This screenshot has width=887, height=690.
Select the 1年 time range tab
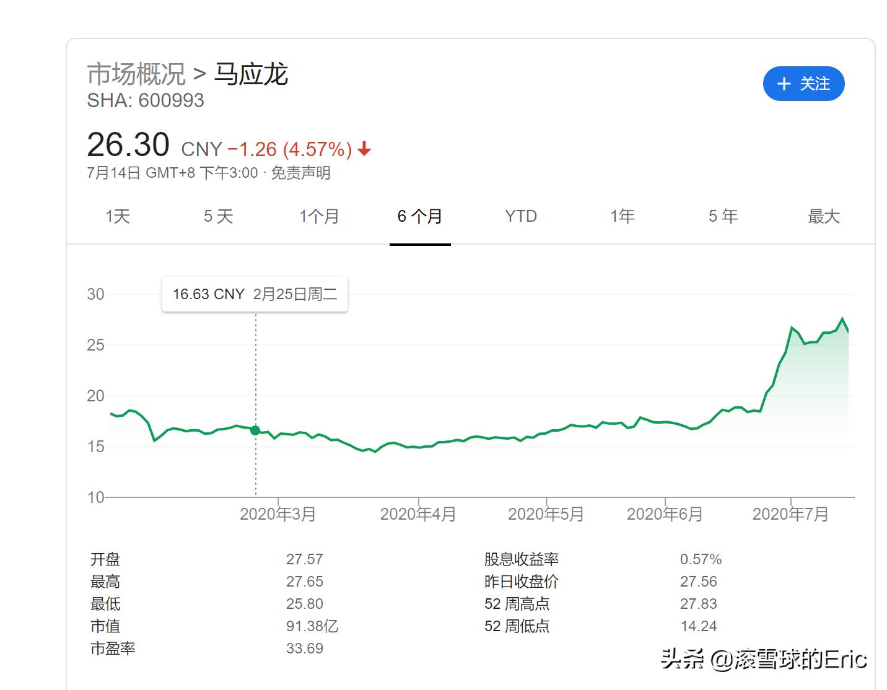[x=622, y=216]
